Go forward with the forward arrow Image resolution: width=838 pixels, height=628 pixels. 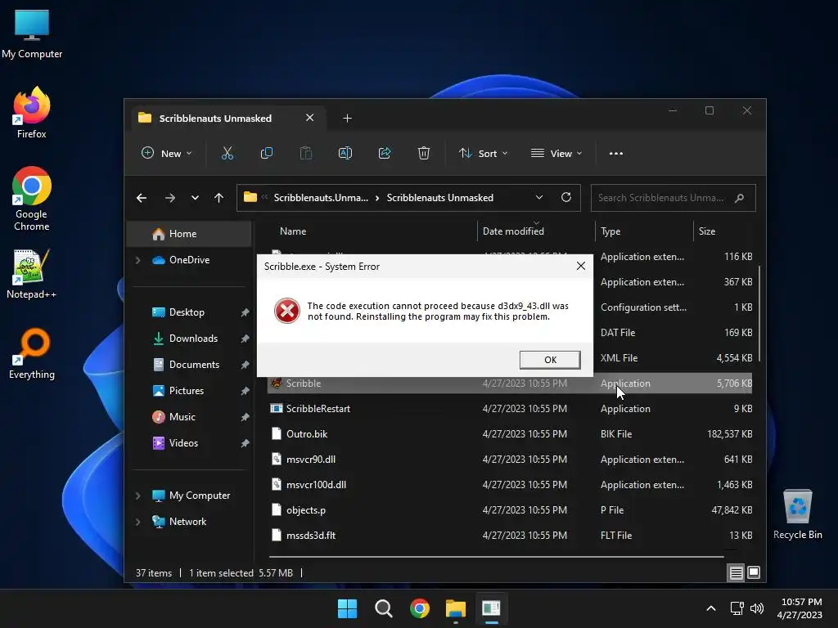(x=170, y=198)
